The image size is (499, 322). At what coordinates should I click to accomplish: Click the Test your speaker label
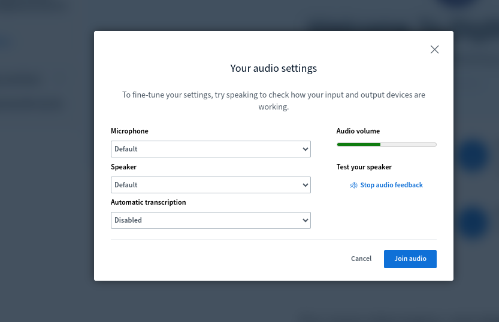(x=364, y=167)
